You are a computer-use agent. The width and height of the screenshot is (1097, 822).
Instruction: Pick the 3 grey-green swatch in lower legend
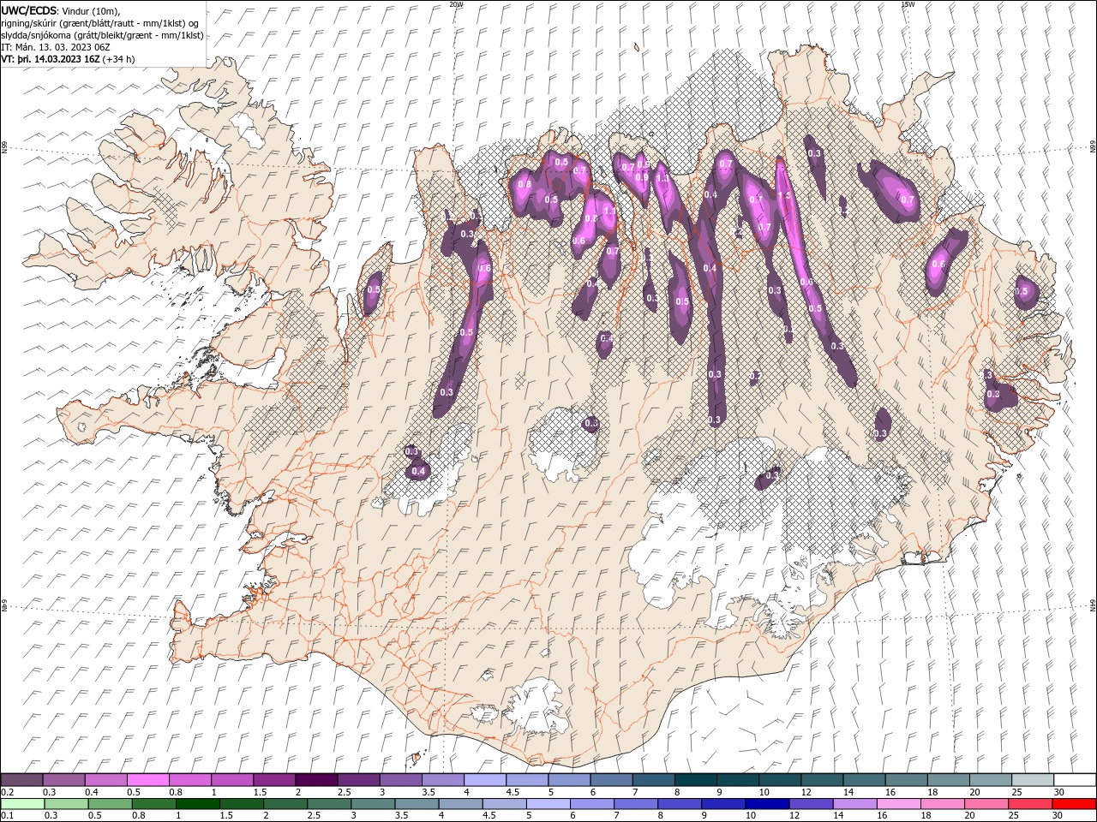[x=373, y=804]
